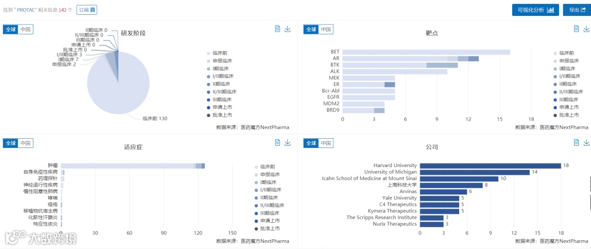Click the 自身免疫性疾病 label
Screen dimensions: 591x249
pyautogui.click(x=40, y=172)
